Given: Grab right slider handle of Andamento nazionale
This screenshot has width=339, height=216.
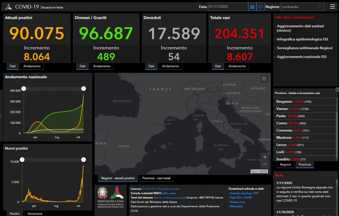Looking at the screenshot, I should [x=83, y=89].
